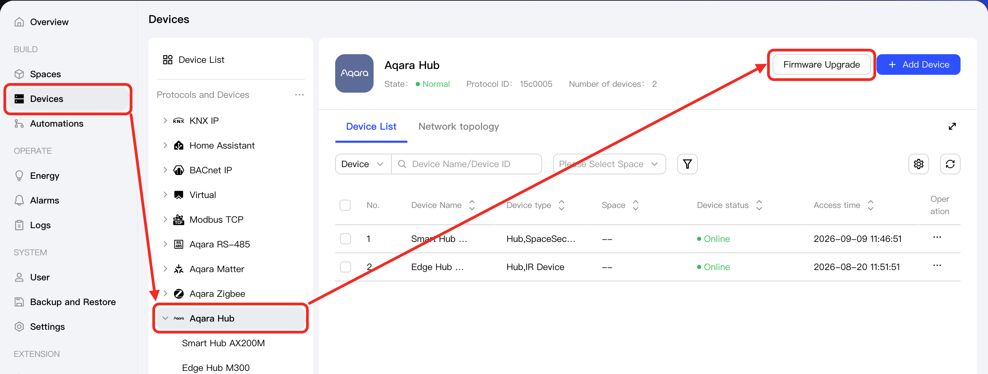
Task: Click the Hub,IR Device type cell
Action: (535, 267)
